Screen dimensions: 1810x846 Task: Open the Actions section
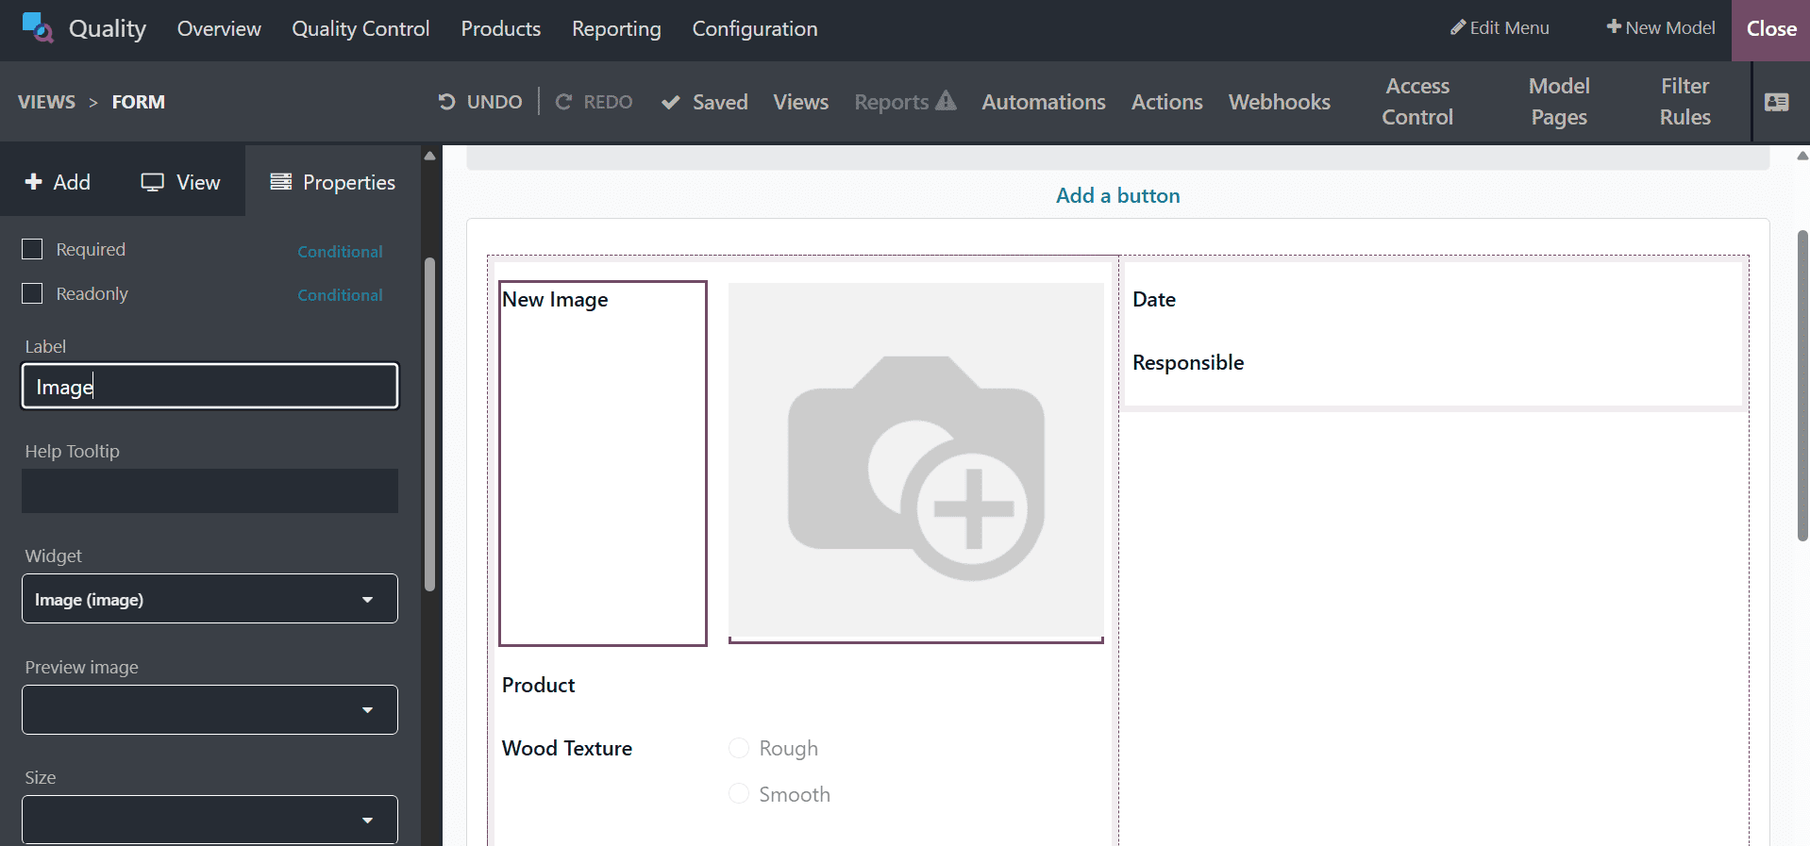click(x=1167, y=102)
